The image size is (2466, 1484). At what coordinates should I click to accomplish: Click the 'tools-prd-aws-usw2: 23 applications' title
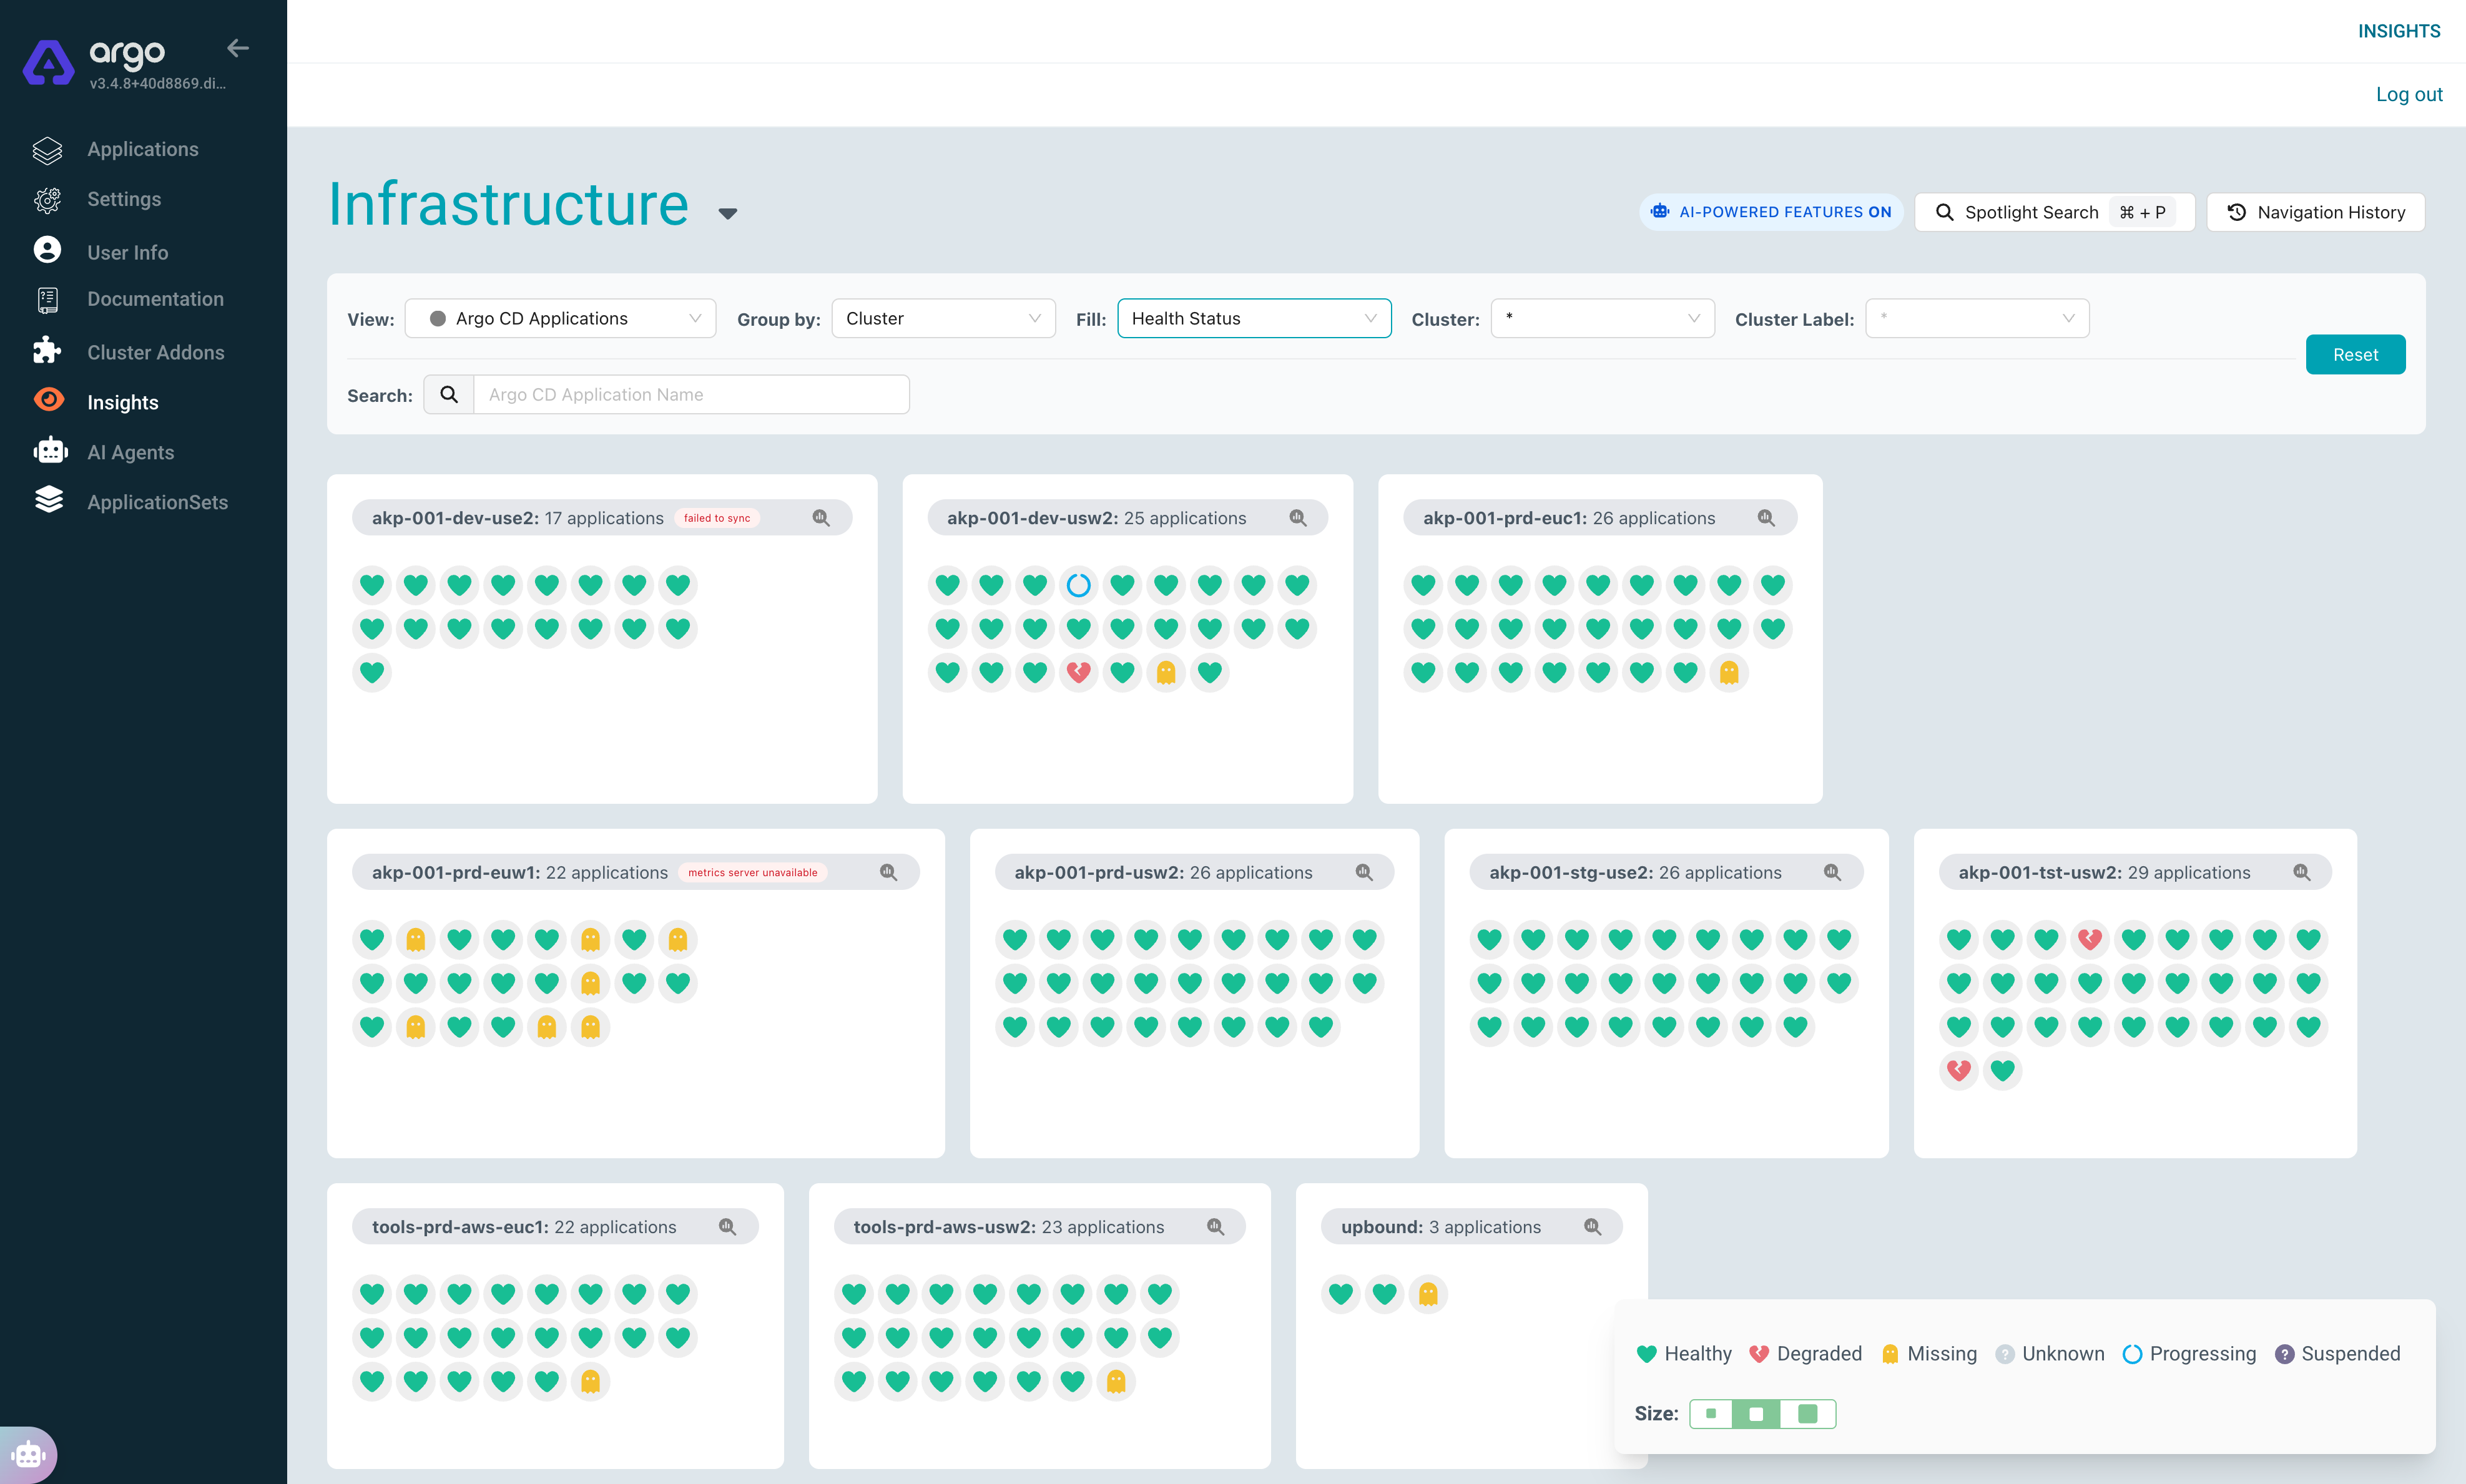[x=1008, y=1227]
